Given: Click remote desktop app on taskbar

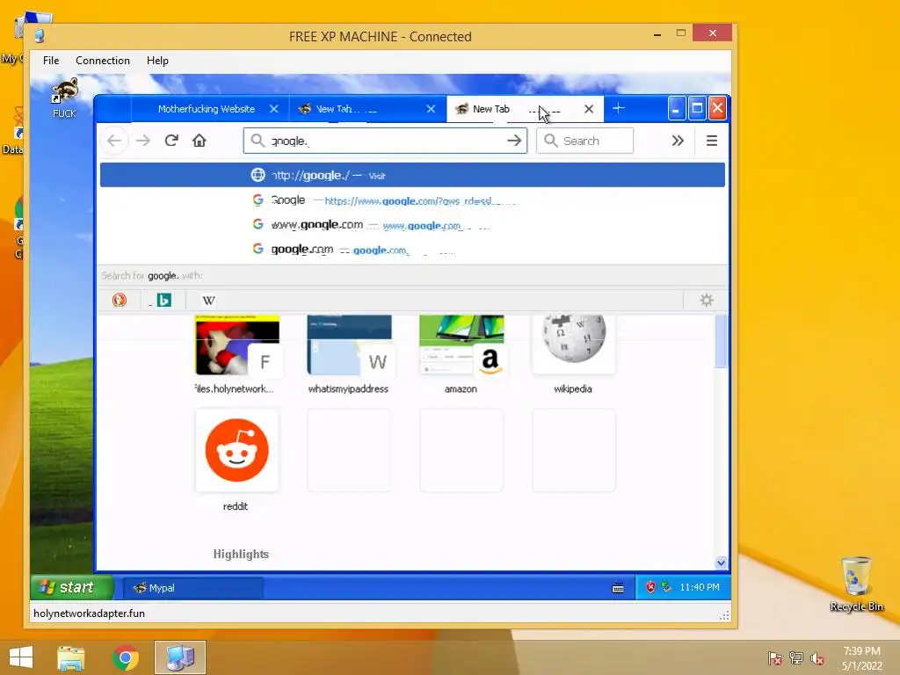Looking at the screenshot, I should pos(180,657).
